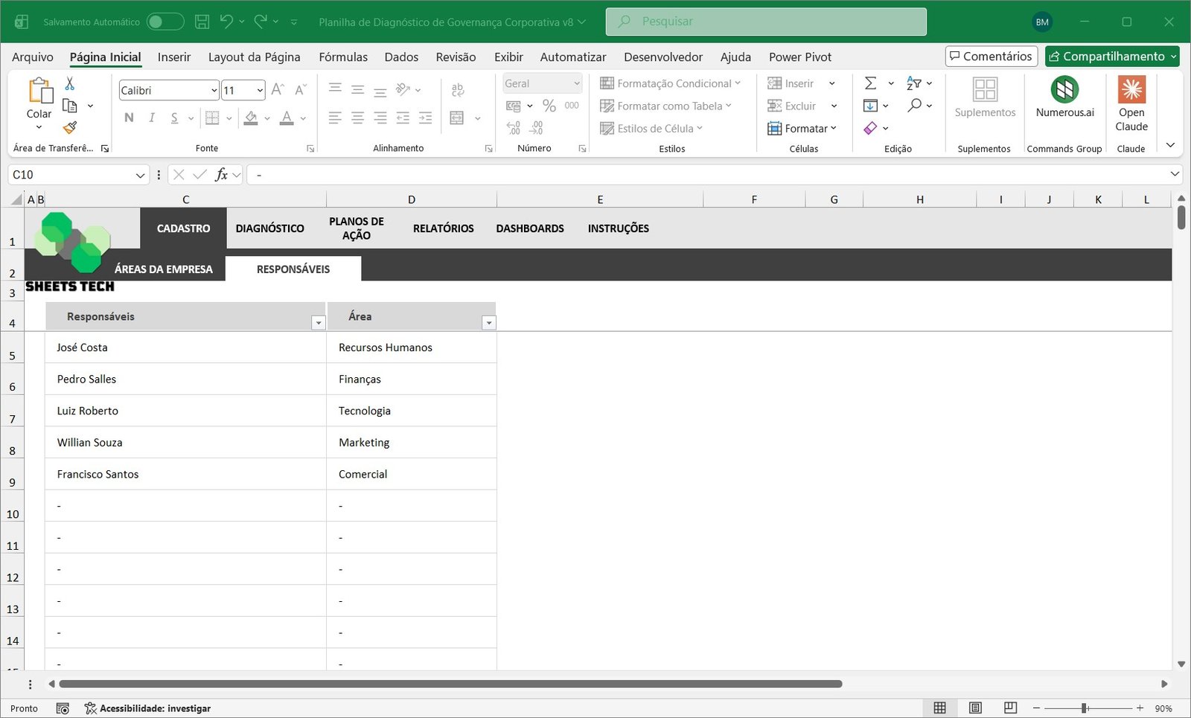The width and height of the screenshot is (1191, 718).
Task: Expand the font size dropdown
Action: 260,91
